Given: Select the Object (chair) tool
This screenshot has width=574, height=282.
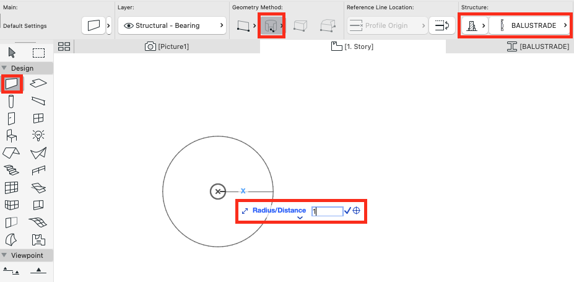Looking at the screenshot, I should pyautogui.click(x=11, y=136).
